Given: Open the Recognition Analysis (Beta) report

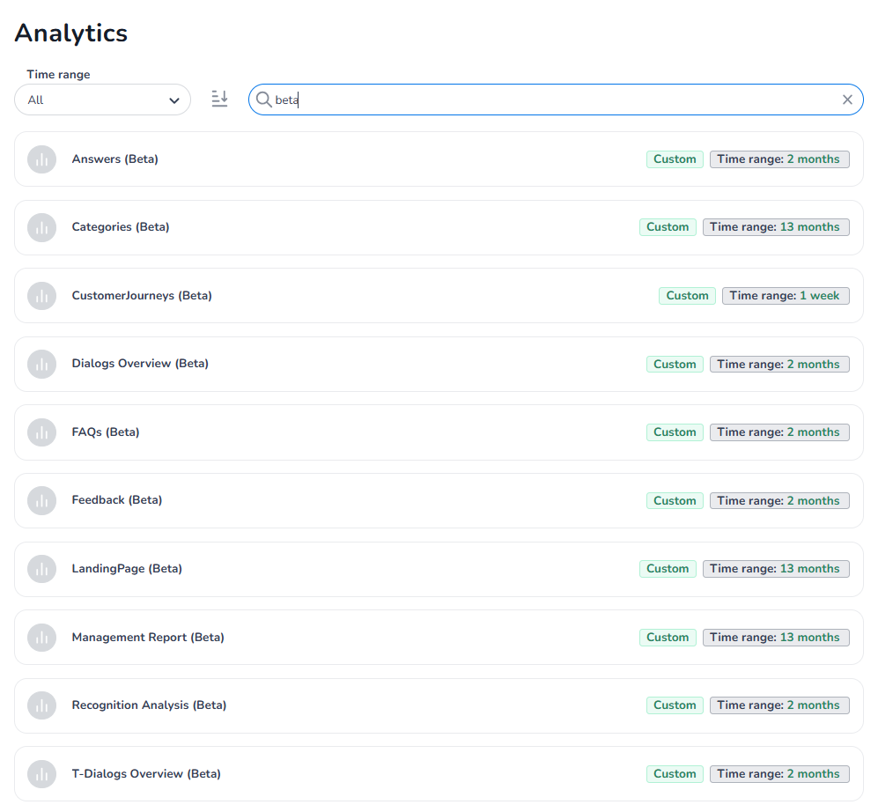Looking at the screenshot, I should click(x=149, y=705).
